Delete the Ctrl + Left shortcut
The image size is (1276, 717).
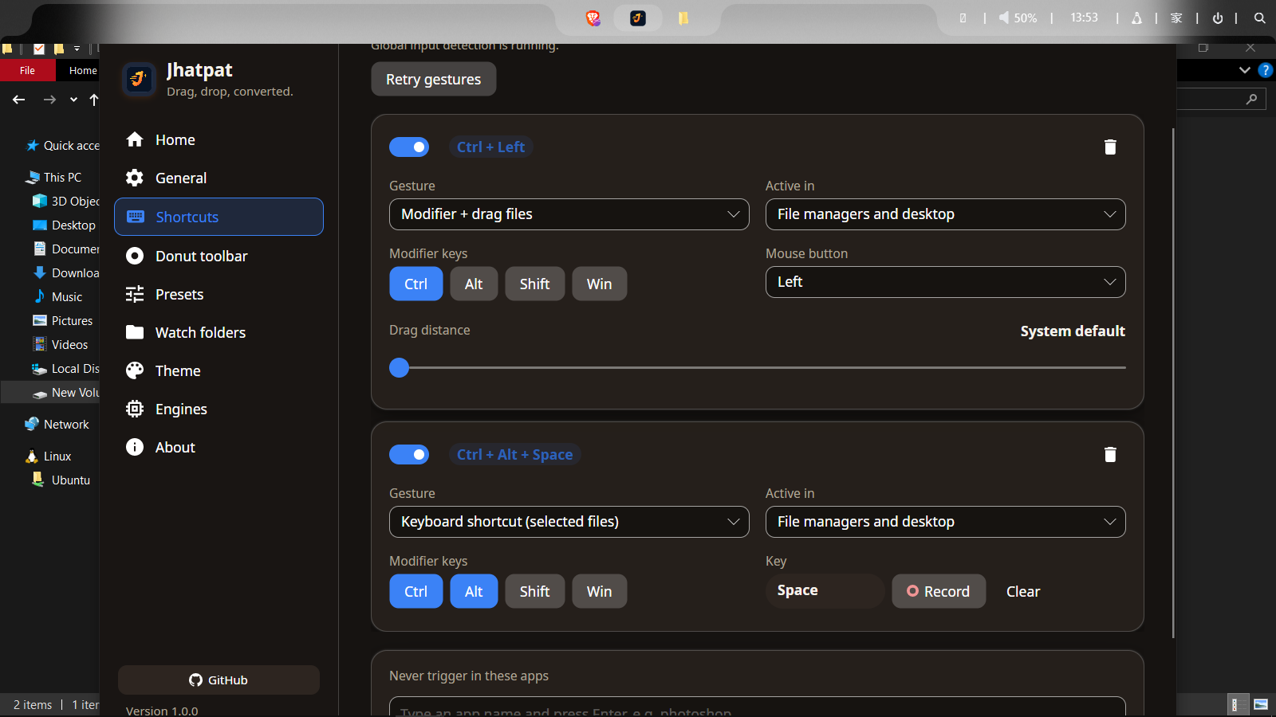(1110, 147)
